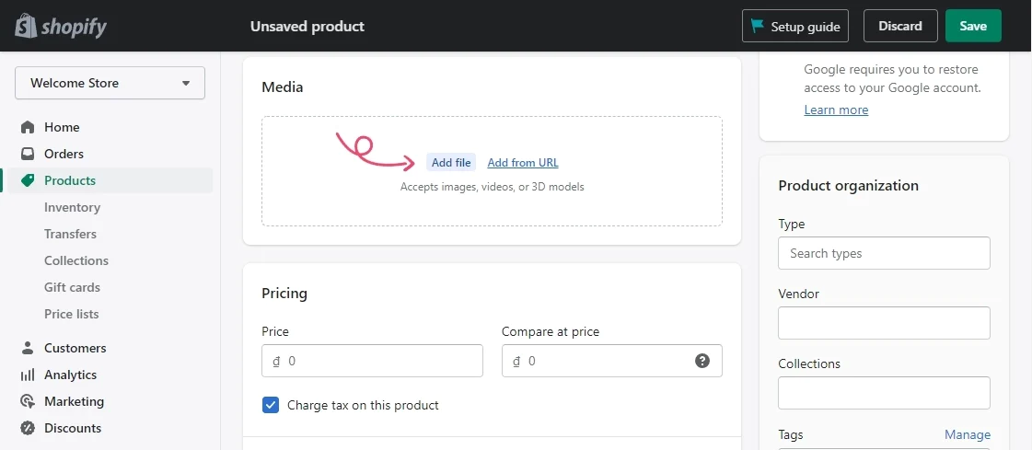The width and height of the screenshot is (1032, 450).
Task: Click the Discounts percent badge icon
Action: [x=28, y=428]
